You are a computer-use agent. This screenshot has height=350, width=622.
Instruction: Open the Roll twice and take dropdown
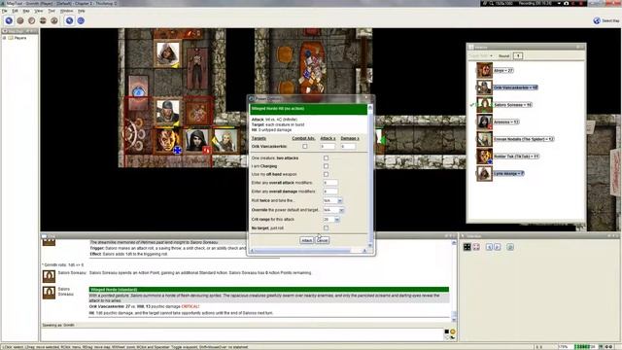(x=332, y=201)
